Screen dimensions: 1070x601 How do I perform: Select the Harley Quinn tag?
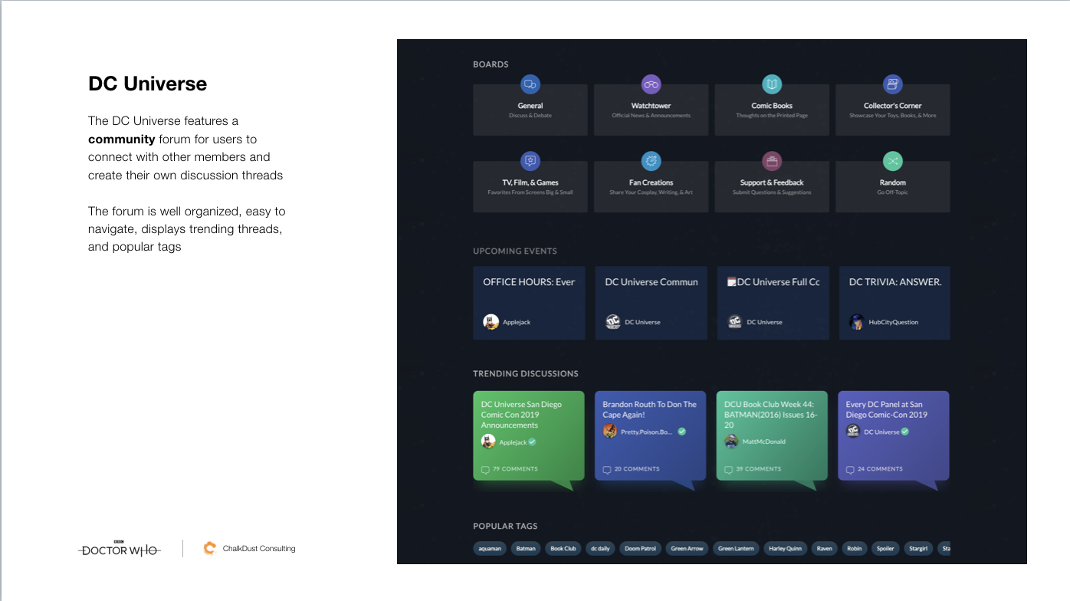785,549
